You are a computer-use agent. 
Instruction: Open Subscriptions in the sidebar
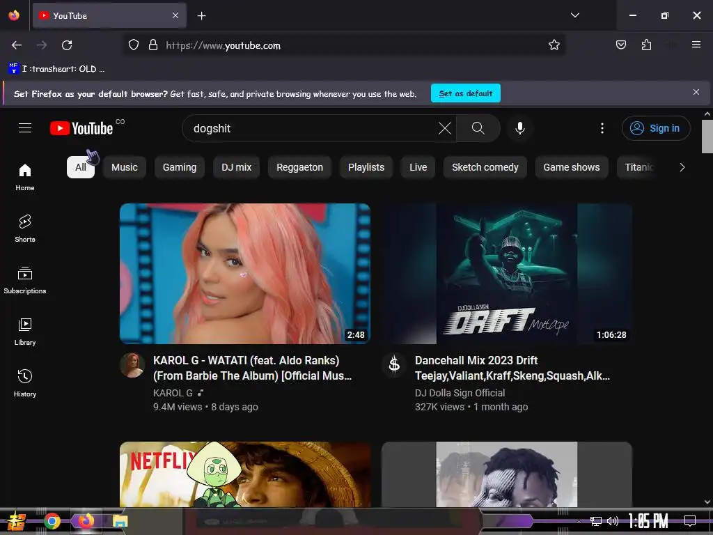pos(25,280)
